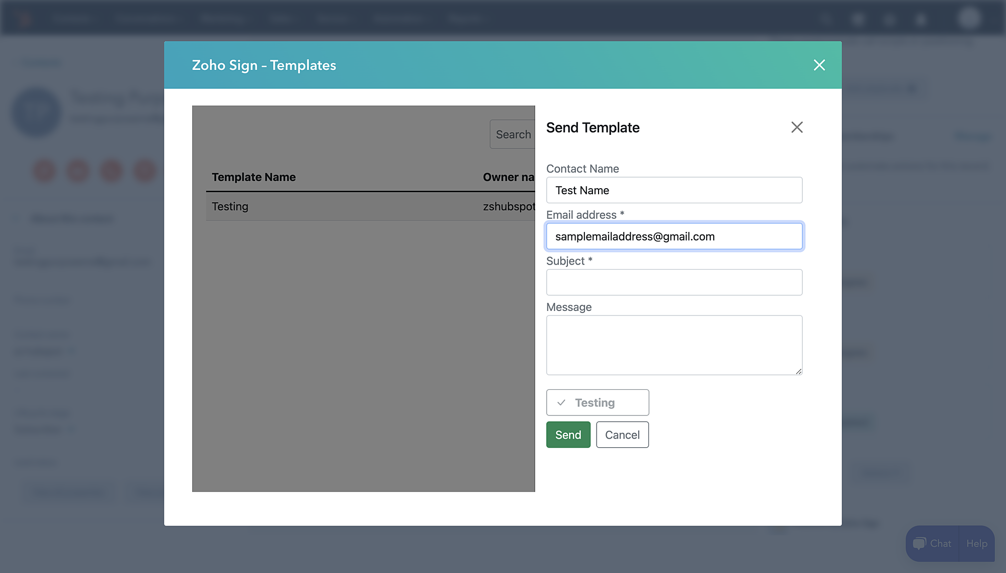Click the green Send button

[x=568, y=435]
